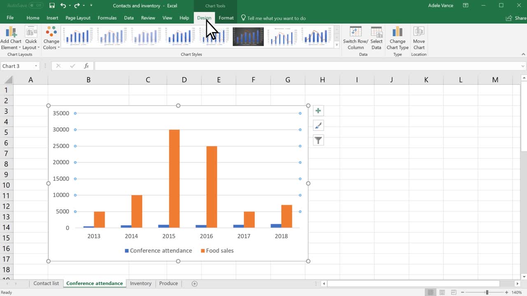The image size is (527, 296).
Task: Click Change Chart Type button
Action: click(397, 38)
